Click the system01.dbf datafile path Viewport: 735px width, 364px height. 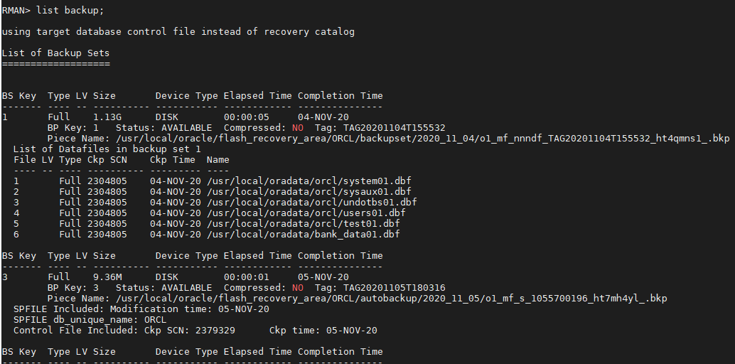[x=309, y=181]
